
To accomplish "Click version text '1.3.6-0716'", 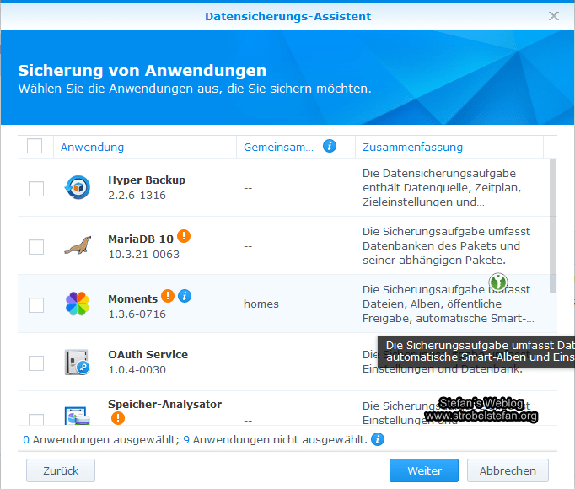I will pos(137,314).
